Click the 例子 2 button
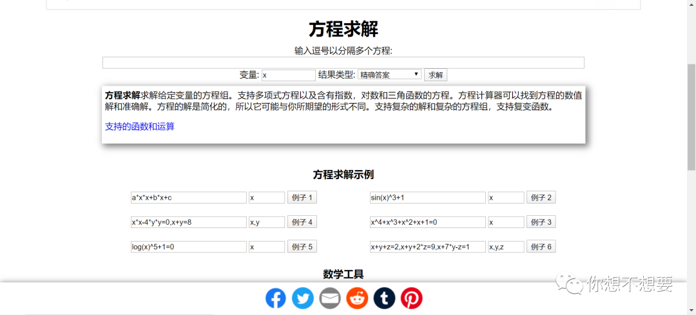This screenshot has width=696, height=315. click(541, 197)
